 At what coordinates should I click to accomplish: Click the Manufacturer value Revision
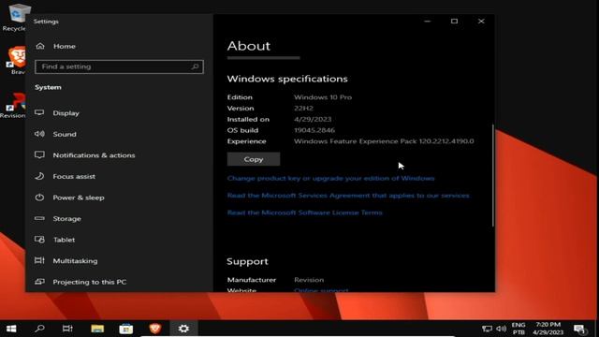(x=309, y=280)
